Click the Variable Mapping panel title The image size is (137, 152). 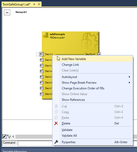pyautogui.click(x=15, y=151)
